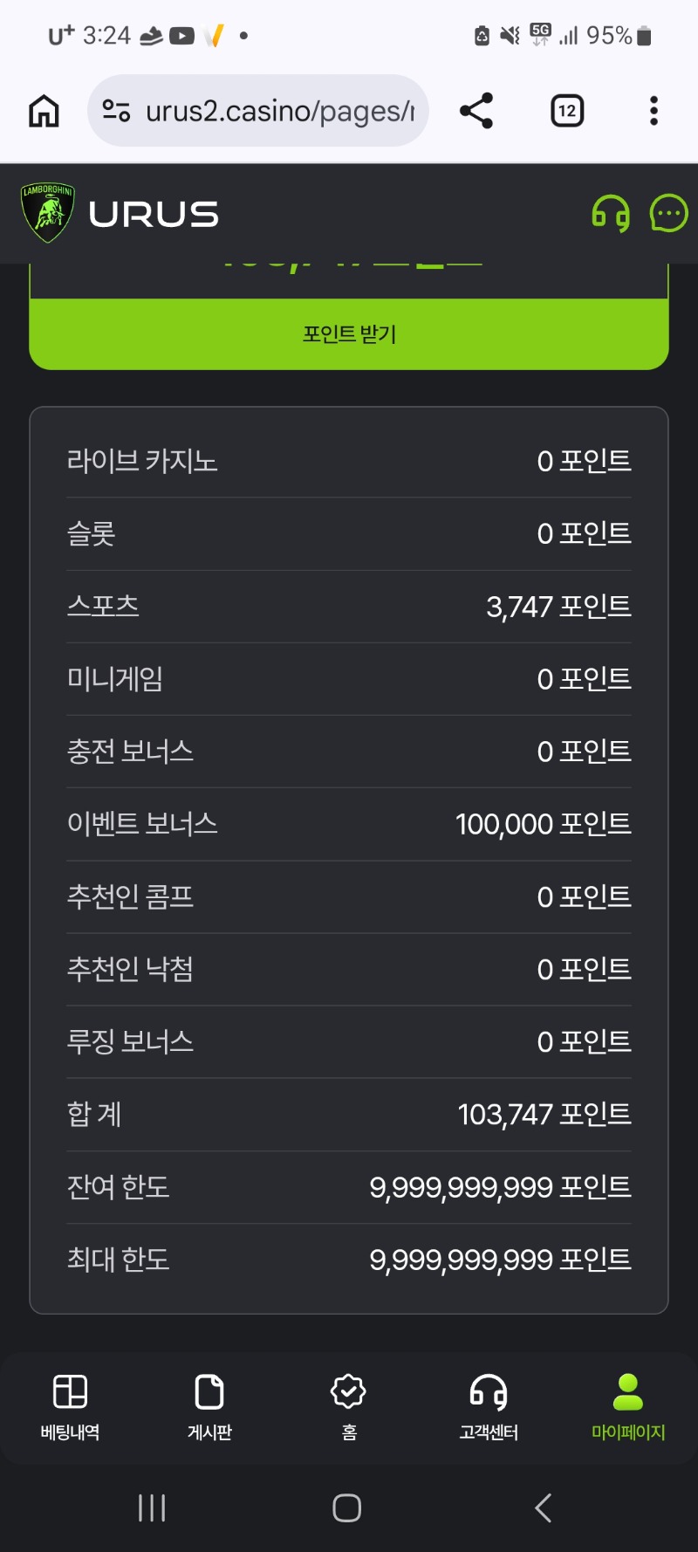Select the 베팅내역 tab
The width and height of the screenshot is (698, 1552).
[70, 1407]
